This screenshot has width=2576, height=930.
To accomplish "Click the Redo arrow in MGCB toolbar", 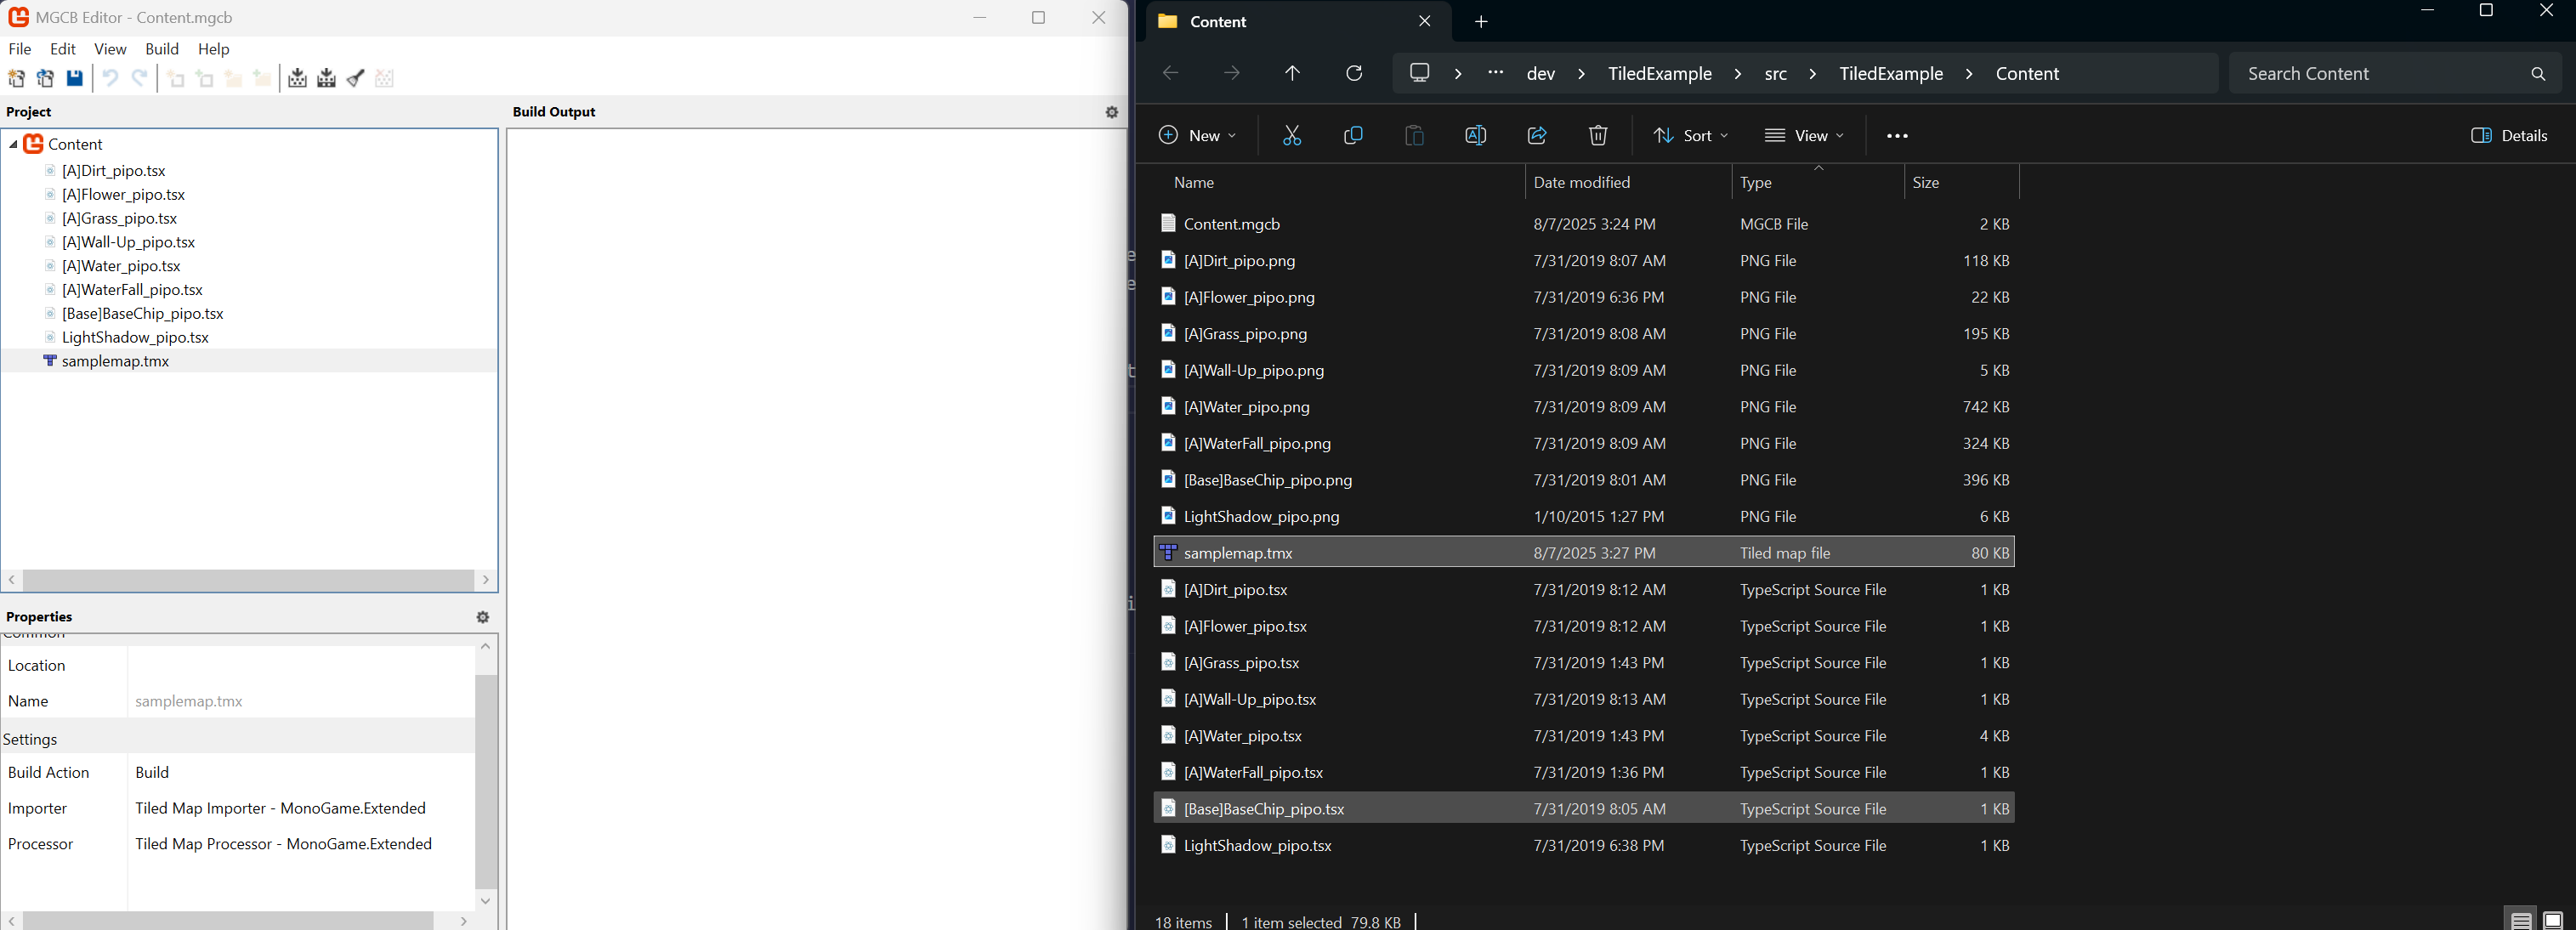I will (140, 79).
